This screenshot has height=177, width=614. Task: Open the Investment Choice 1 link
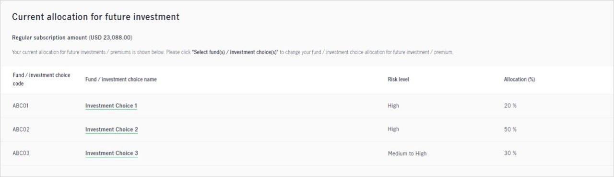point(111,106)
